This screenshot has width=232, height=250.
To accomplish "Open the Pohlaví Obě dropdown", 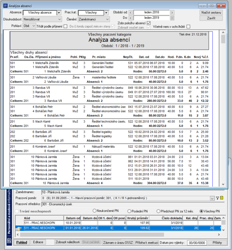I will [34, 26].
